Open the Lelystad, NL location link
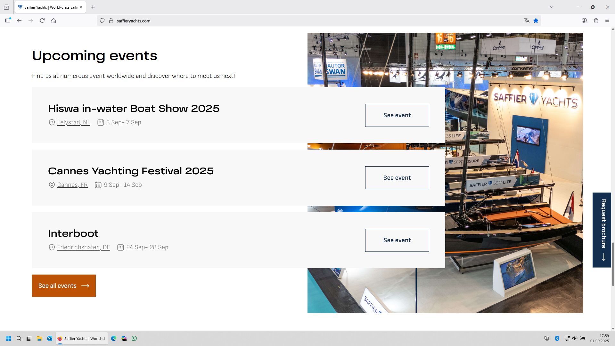 click(x=74, y=122)
